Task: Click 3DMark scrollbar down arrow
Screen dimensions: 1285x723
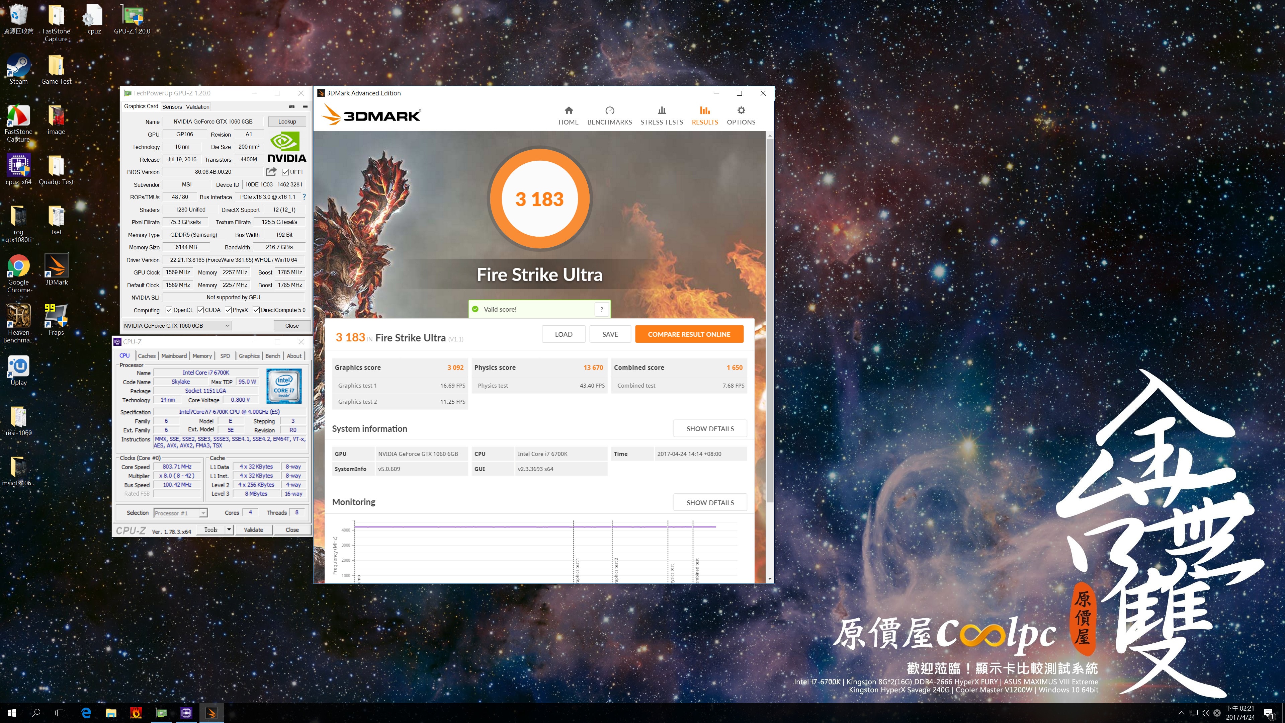Action: click(770, 579)
